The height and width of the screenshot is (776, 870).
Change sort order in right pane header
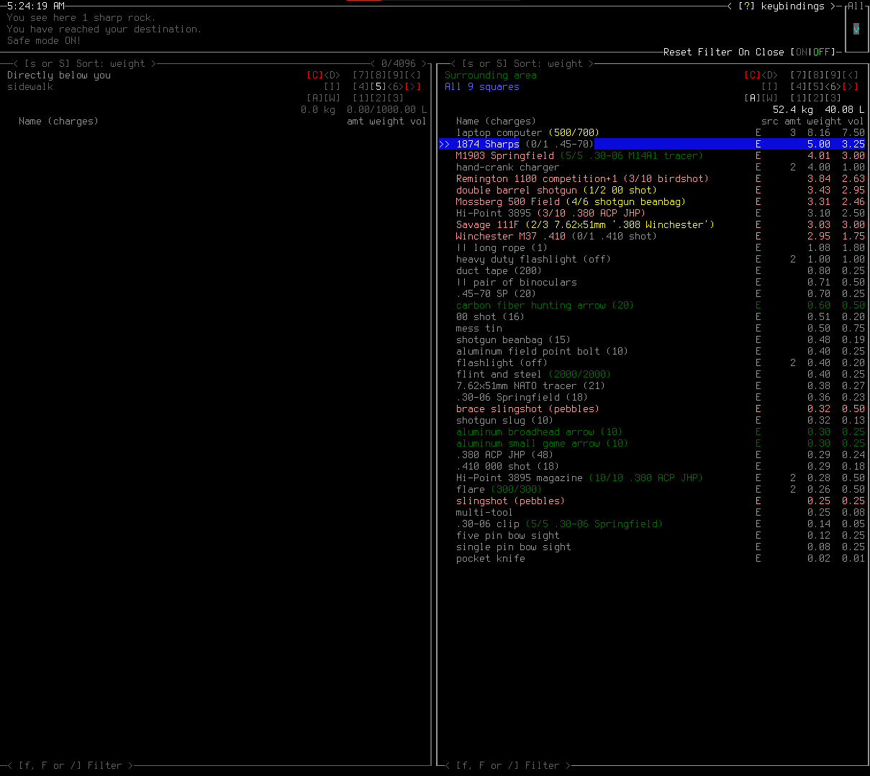522,63
